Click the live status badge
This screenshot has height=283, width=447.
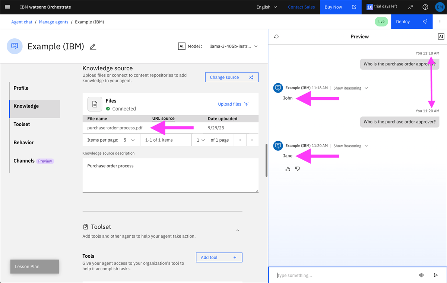click(381, 22)
